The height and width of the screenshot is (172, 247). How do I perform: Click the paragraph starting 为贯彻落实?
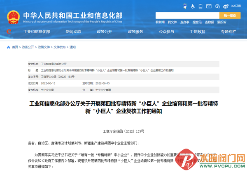coord(123,161)
